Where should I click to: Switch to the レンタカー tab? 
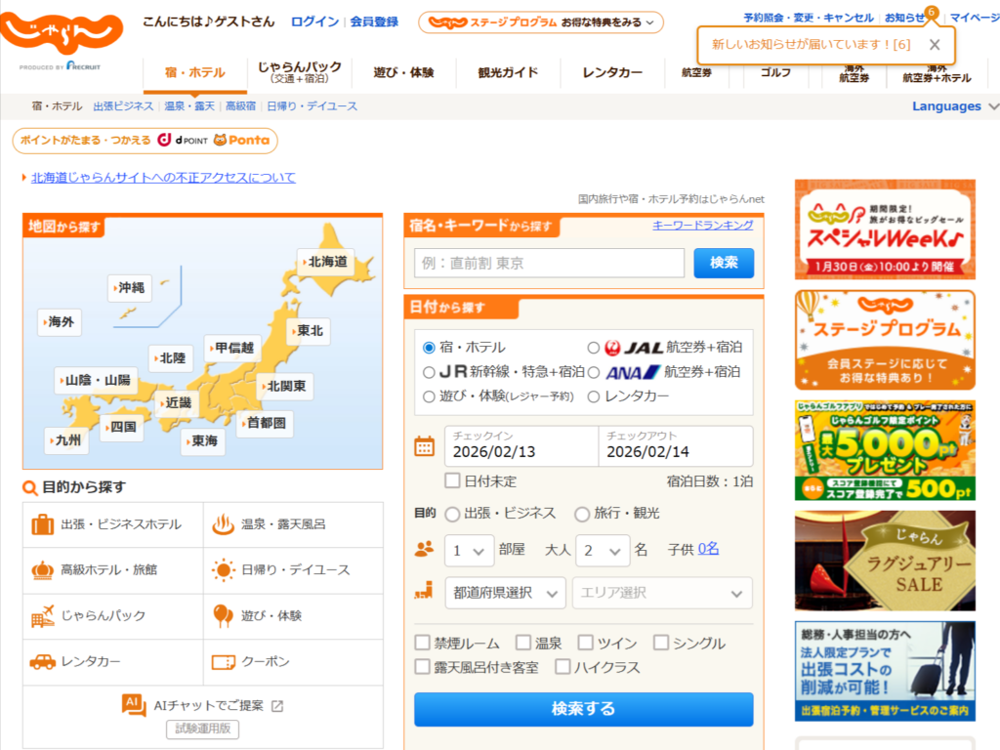612,73
